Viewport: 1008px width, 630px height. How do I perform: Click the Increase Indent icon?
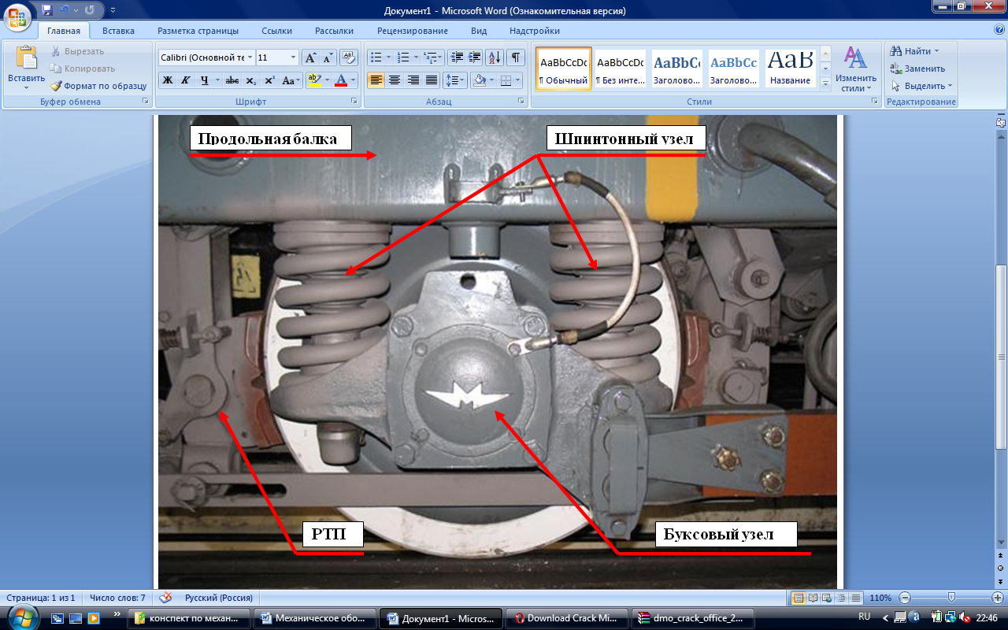pos(474,57)
